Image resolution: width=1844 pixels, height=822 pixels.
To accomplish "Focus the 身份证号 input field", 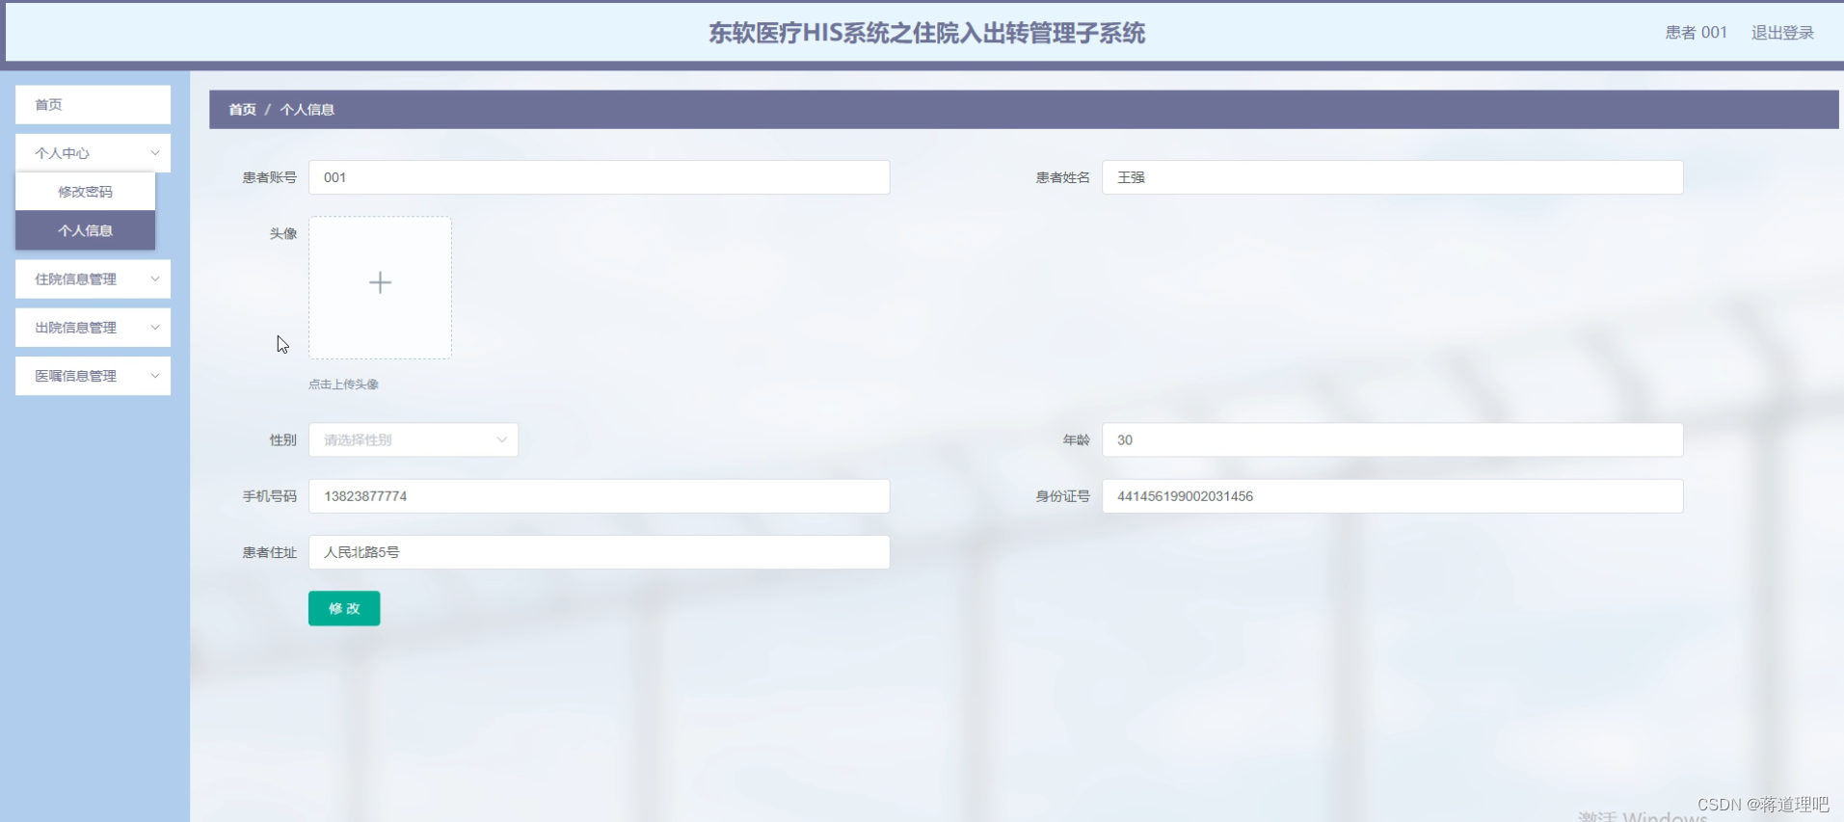I will point(1392,496).
